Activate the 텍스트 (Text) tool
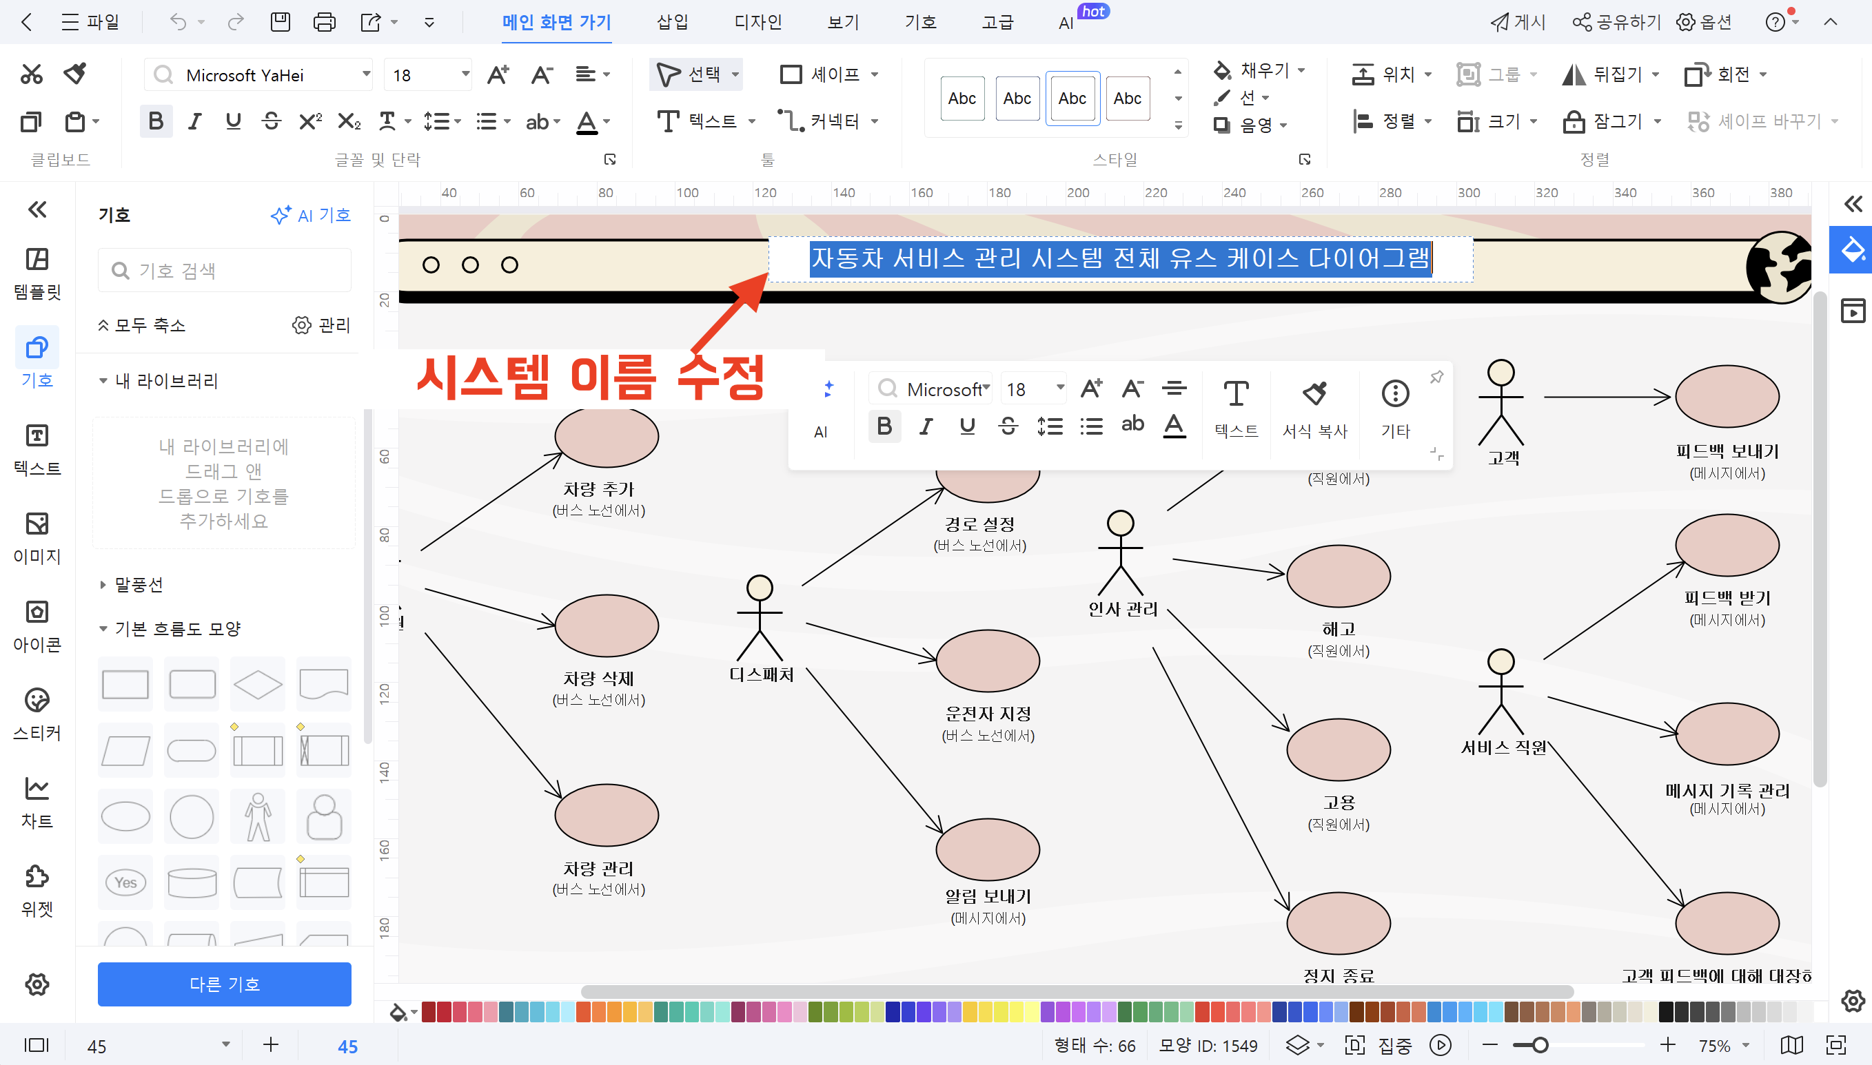The image size is (1872, 1065). (701, 121)
